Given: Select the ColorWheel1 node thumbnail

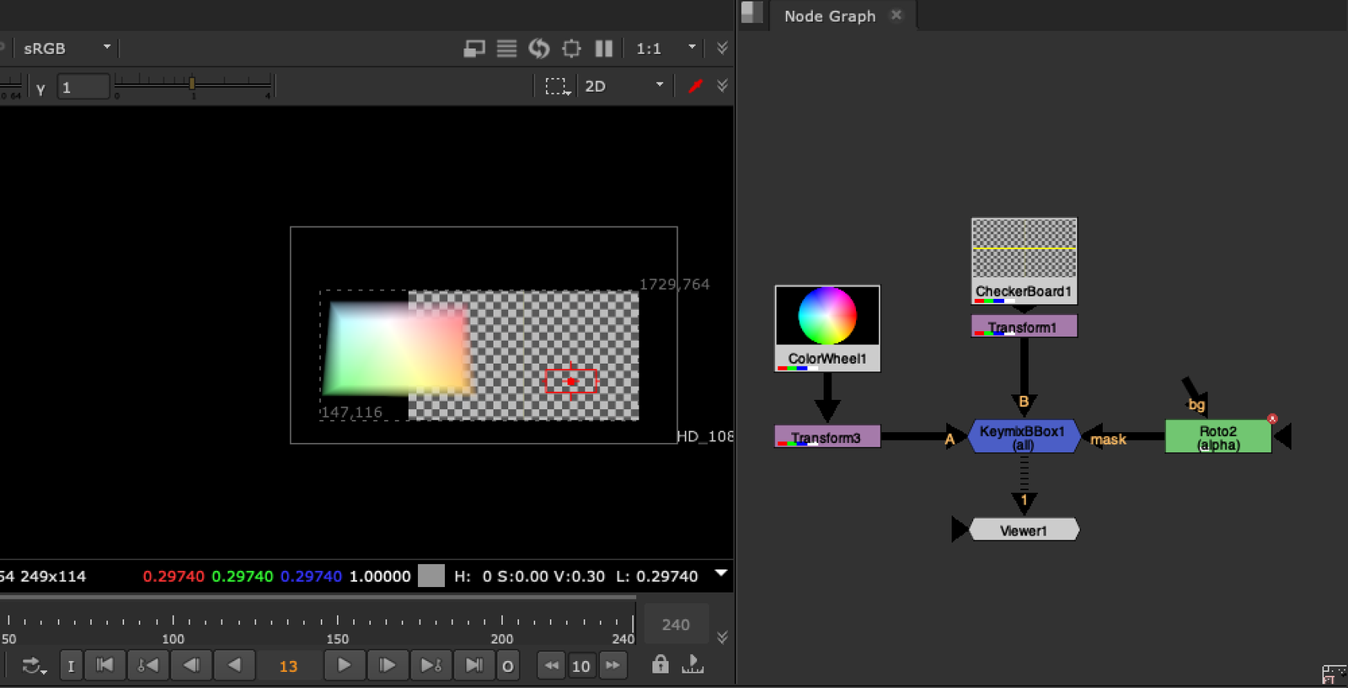Looking at the screenshot, I should (x=827, y=317).
